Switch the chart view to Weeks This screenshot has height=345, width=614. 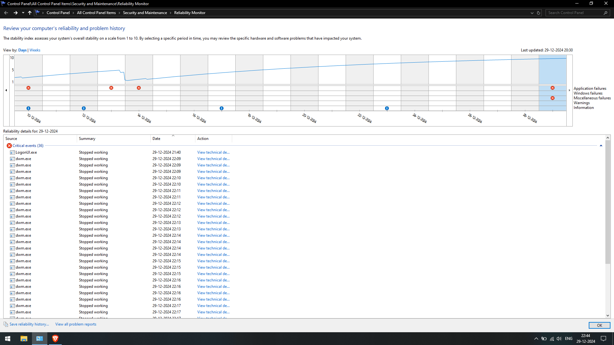click(x=35, y=50)
